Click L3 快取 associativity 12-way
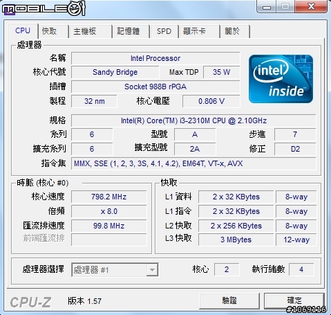Image resolution: width=331 pixels, height=315 pixels. point(296,240)
